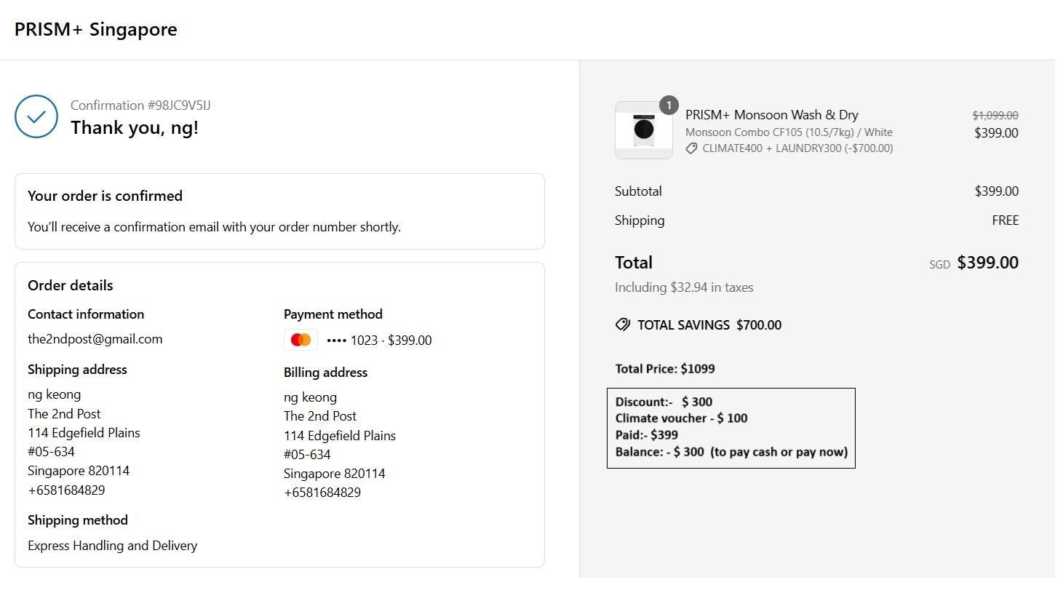Select "Singapore 820114" under Billing address
1063x593 pixels.
[335, 474]
